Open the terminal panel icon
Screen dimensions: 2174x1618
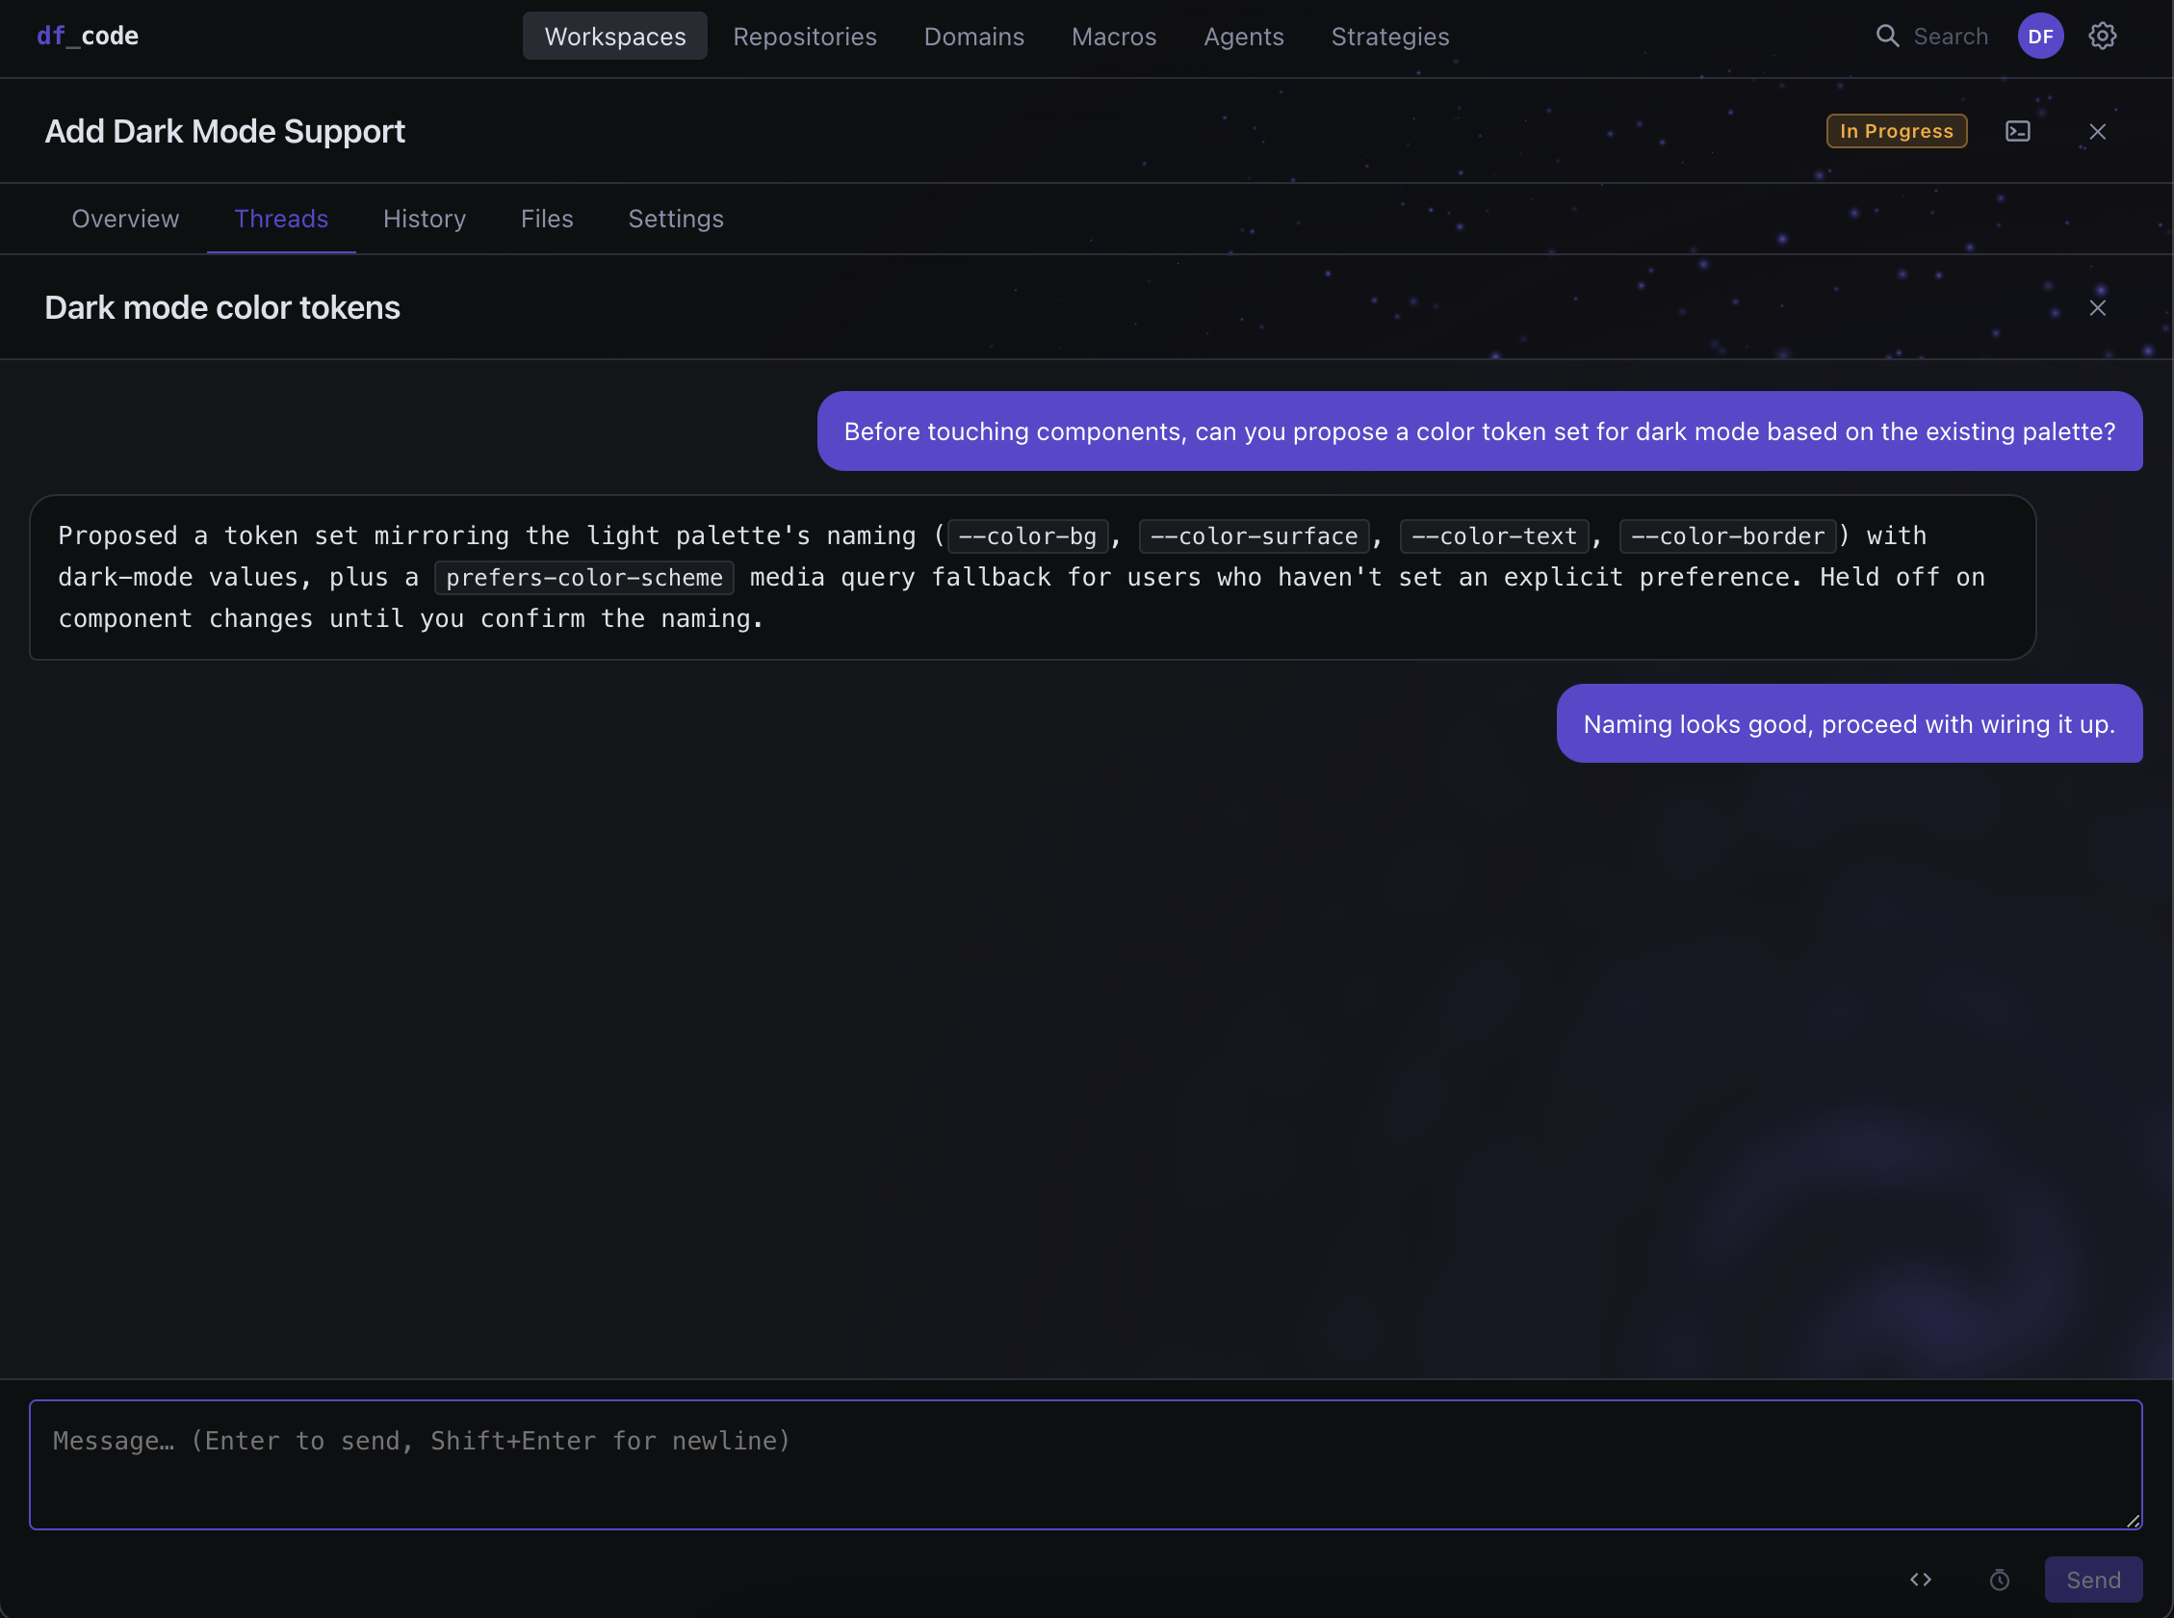tap(2017, 131)
